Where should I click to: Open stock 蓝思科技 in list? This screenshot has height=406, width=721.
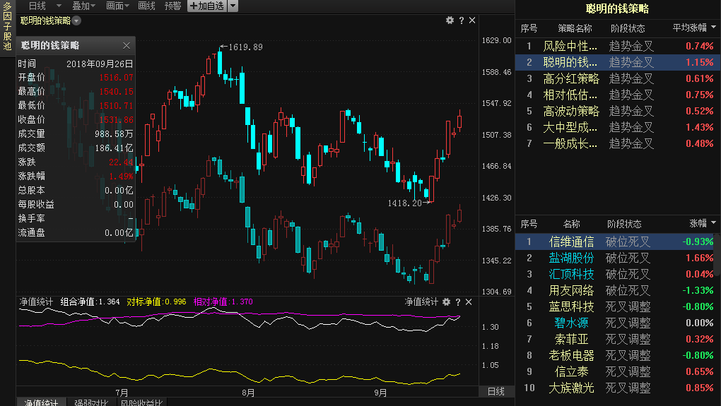[571, 306]
